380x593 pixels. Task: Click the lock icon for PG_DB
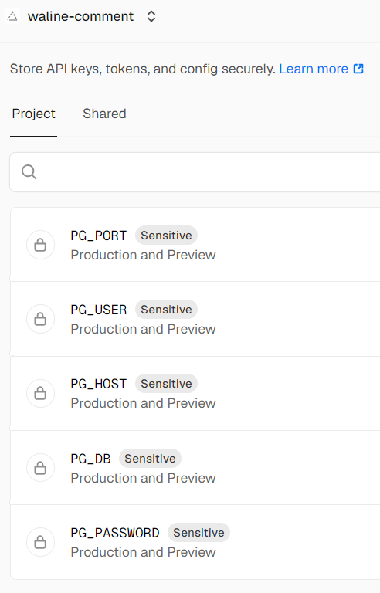pyautogui.click(x=40, y=467)
